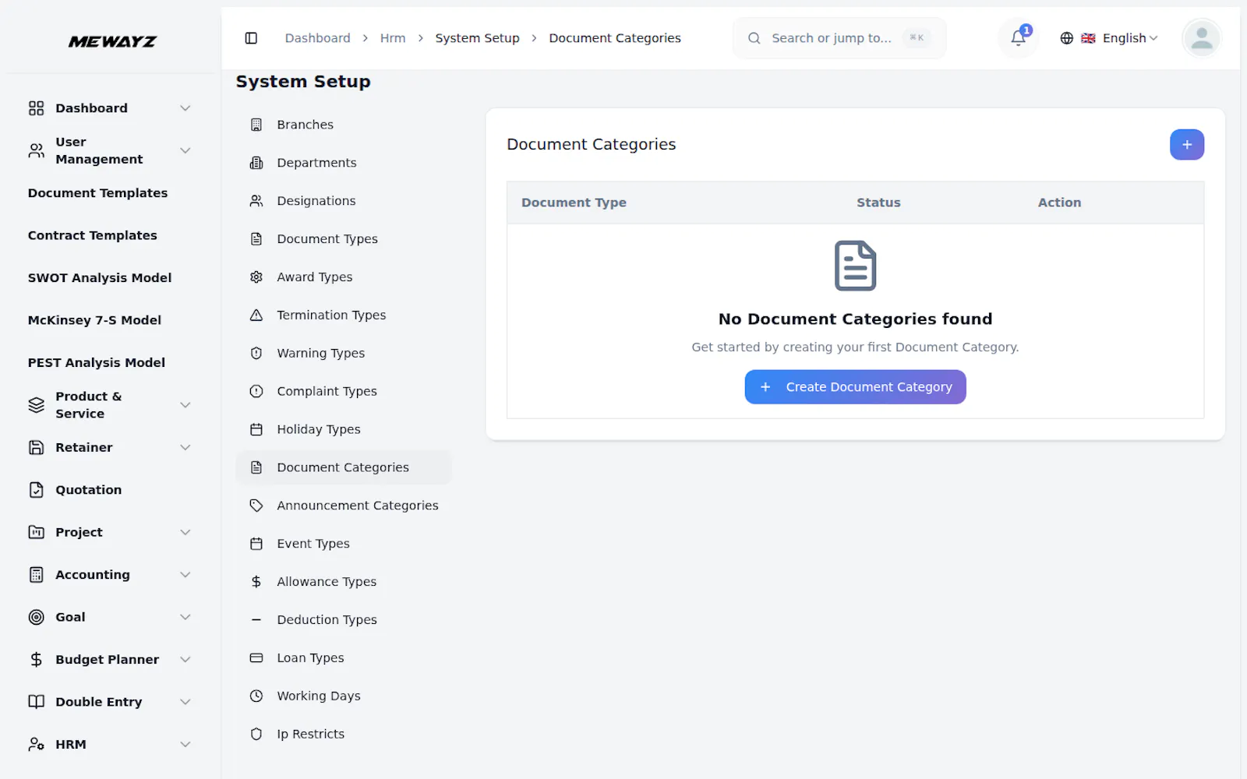Click the Dashboard grid icon in sidebar

(37, 108)
